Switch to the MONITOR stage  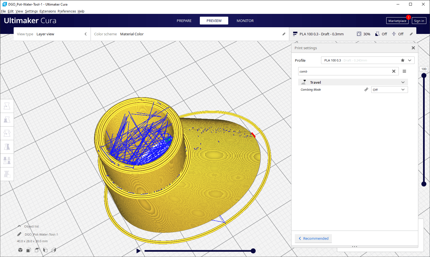(245, 21)
